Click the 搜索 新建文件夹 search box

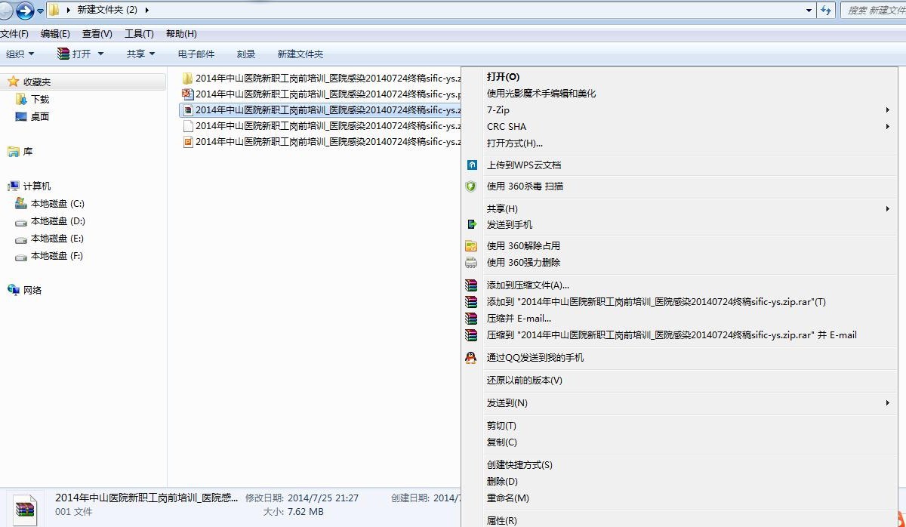[x=872, y=10]
